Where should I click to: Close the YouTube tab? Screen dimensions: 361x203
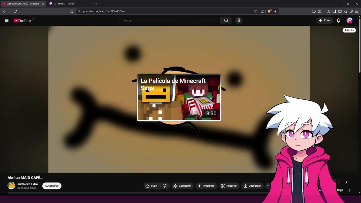click(43, 4)
